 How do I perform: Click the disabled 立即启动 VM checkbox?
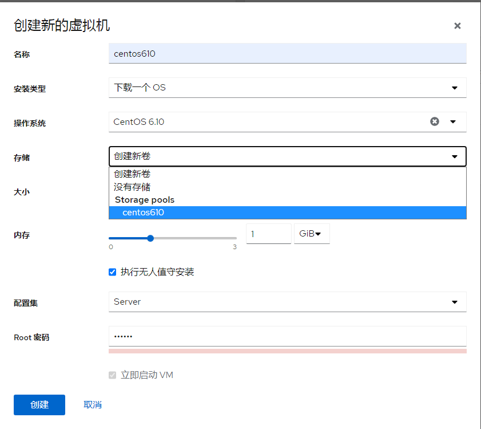[112, 376]
